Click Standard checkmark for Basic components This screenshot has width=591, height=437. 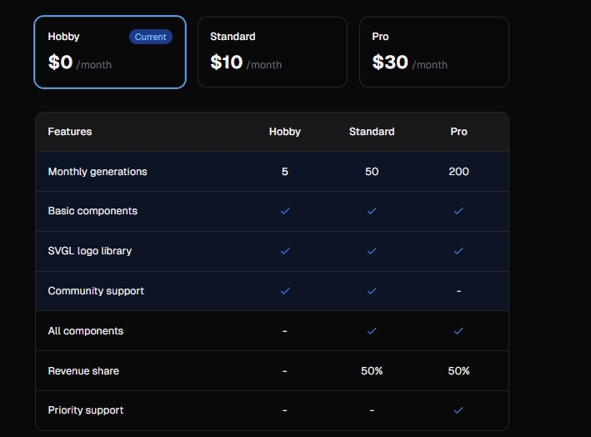[x=372, y=211]
